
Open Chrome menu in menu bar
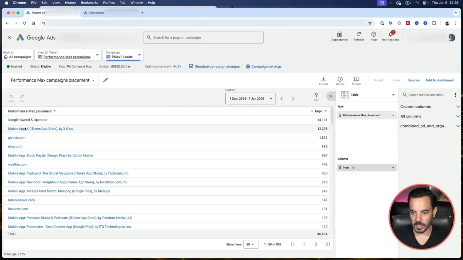(x=19, y=3)
